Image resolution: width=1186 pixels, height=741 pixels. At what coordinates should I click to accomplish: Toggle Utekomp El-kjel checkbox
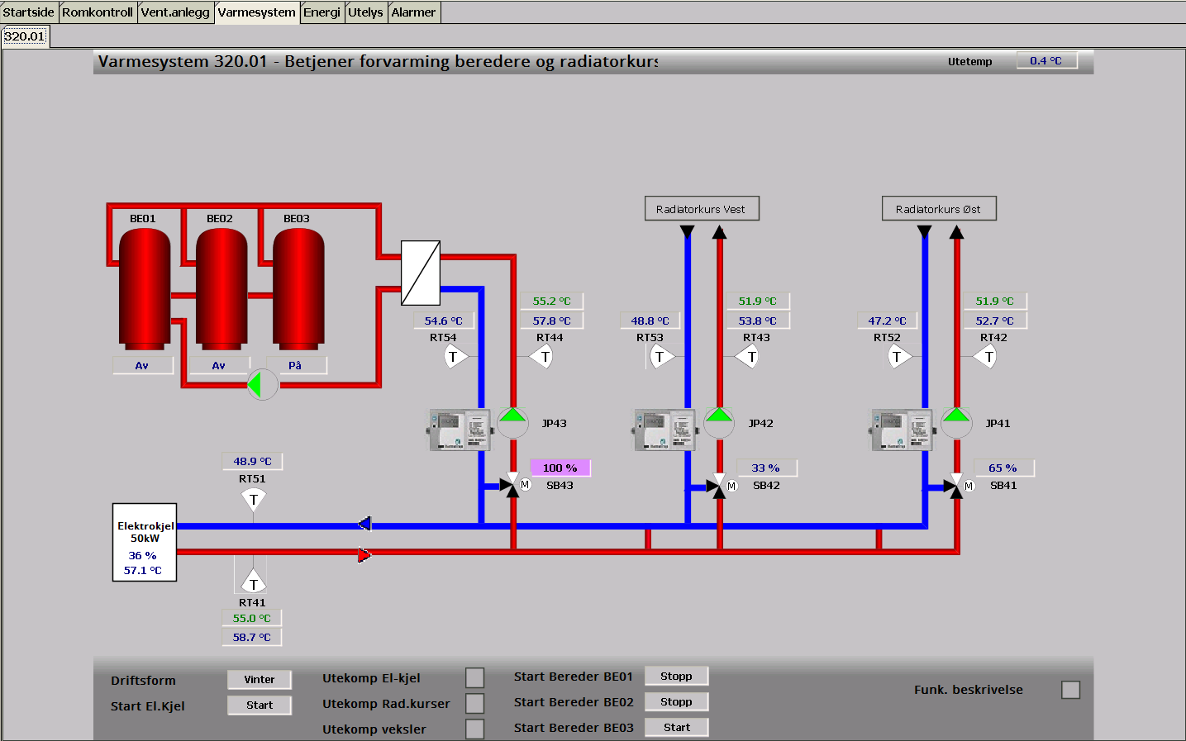pyautogui.click(x=474, y=677)
